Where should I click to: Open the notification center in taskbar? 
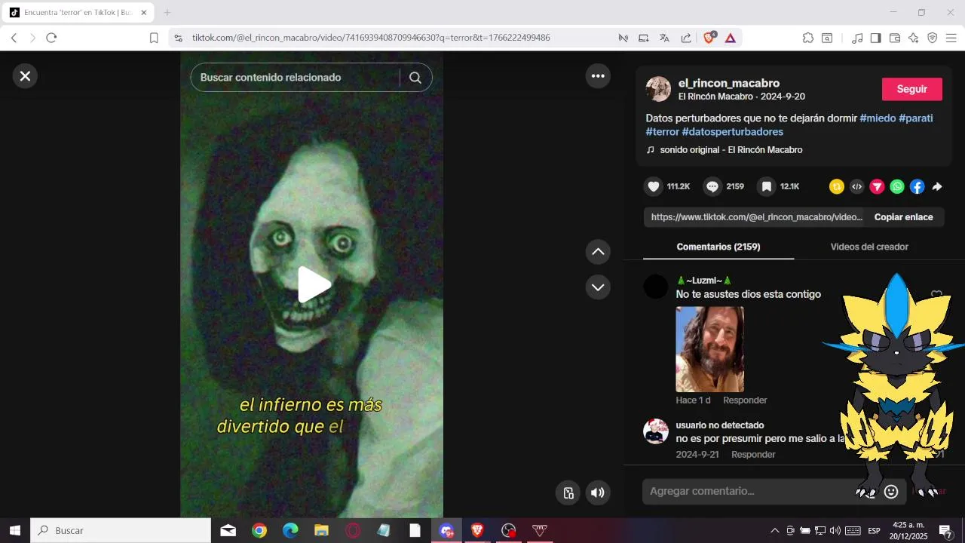pos(945,531)
